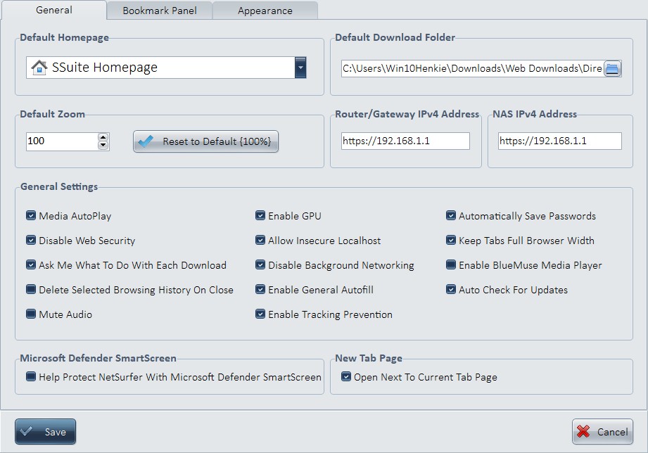
Task: Save the settings
Action: 45,432
